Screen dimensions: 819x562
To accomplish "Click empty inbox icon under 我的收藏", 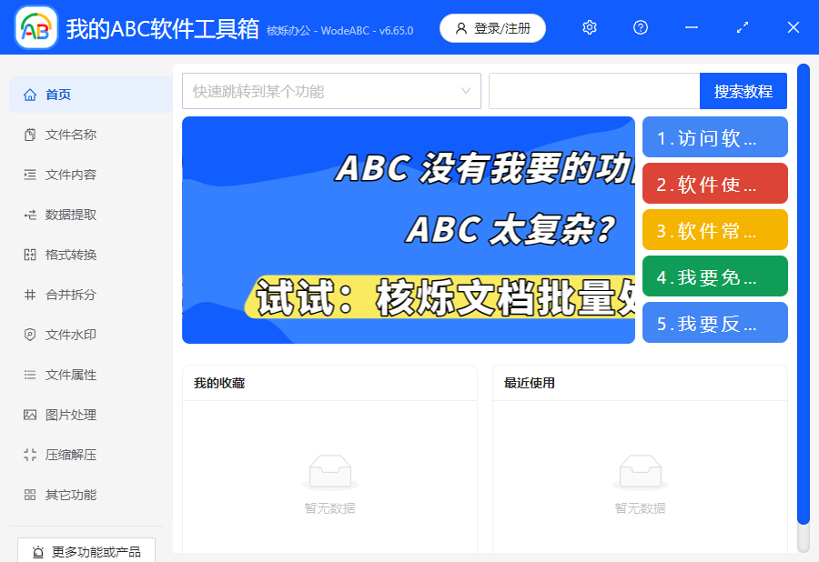I will click(x=330, y=472).
